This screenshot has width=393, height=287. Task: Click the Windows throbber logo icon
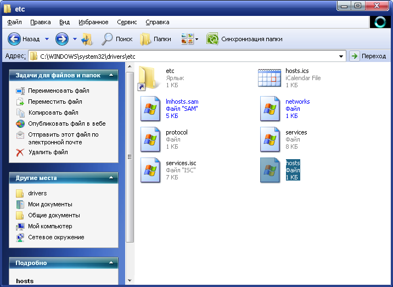point(380,22)
